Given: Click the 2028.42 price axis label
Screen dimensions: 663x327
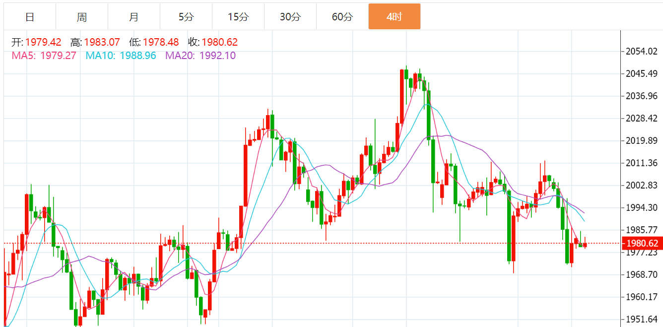Looking at the screenshot, I should click(643, 119).
